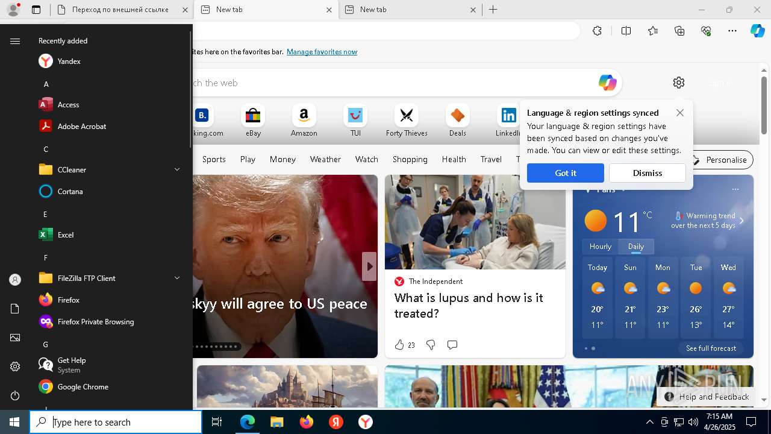771x434 pixels.
Task: Select the Money news category
Action: pyautogui.click(x=282, y=159)
